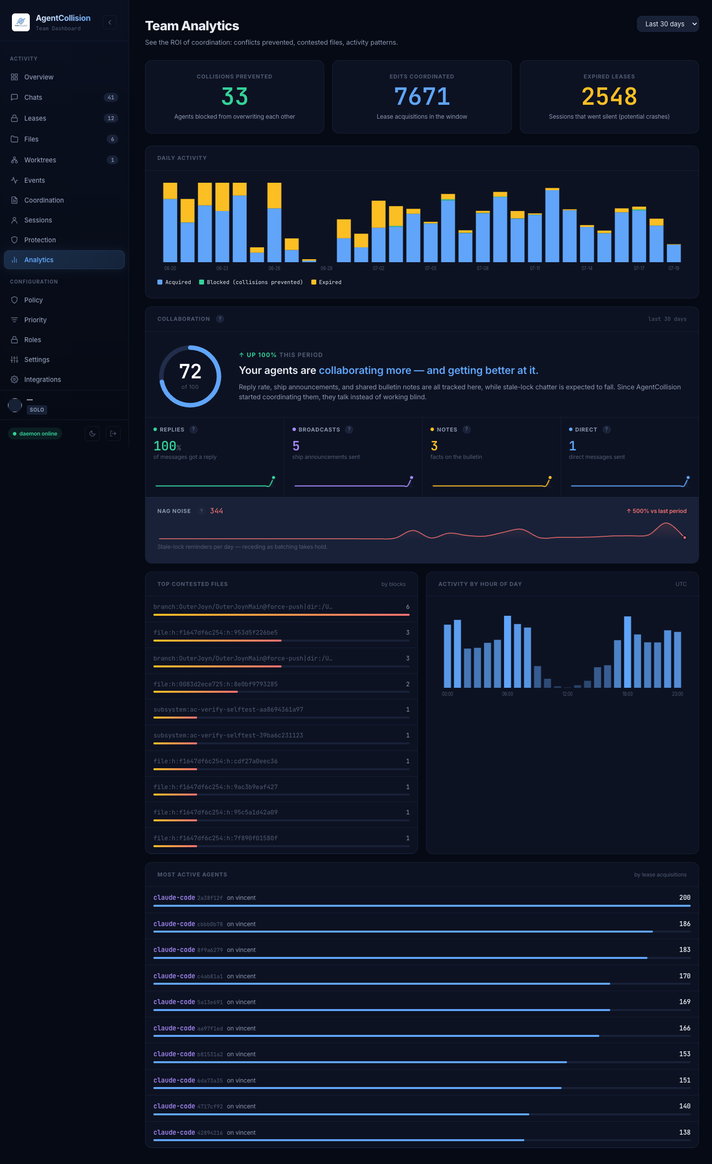Click the SOLO plan badge
The height and width of the screenshot is (1164, 712).
[x=37, y=410]
